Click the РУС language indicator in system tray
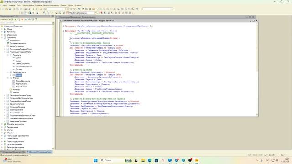The height and width of the screenshot is (164, 292). pos(267,160)
